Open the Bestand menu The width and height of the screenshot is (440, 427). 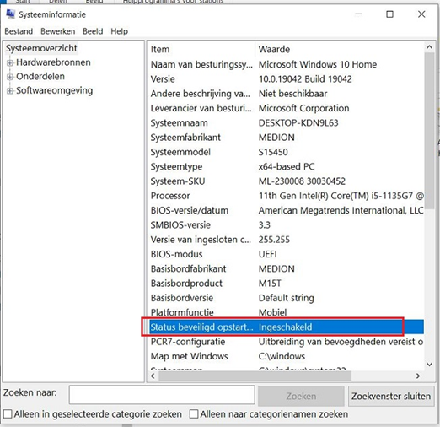click(x=19, y=31)
